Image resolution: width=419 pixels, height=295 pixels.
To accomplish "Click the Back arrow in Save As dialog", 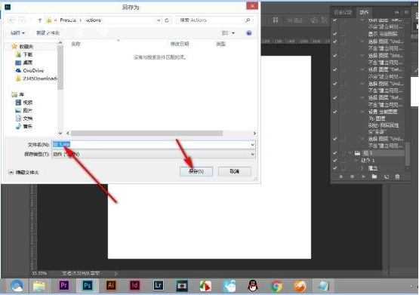I will point(11,20).
